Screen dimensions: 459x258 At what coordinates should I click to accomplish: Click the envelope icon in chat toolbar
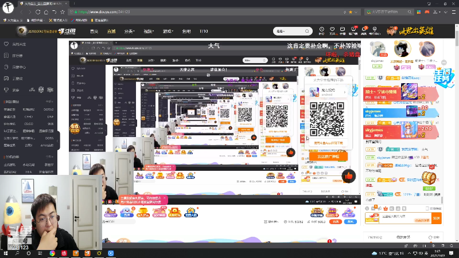(x=374, y=208)
